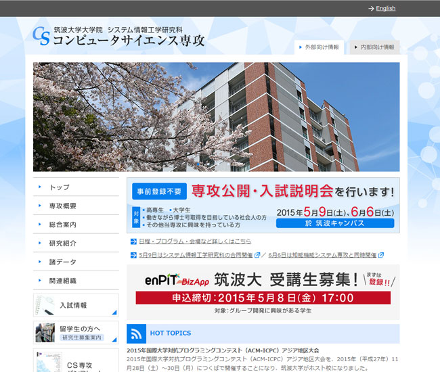Open 2015年国際大学対抗プログラミングコンテスト topic title
This screenshot has height=372, width=440.
(223, 350)
